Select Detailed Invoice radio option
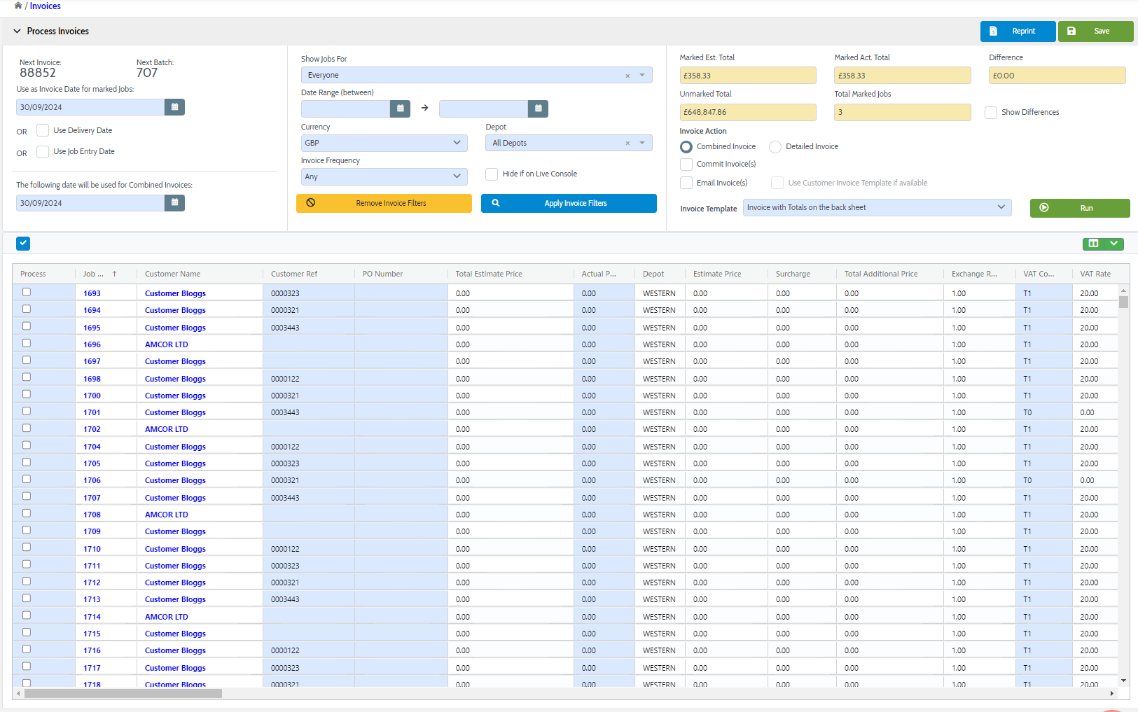The width and height of the screenshot is (1138, 712). [x=775, y=147]
